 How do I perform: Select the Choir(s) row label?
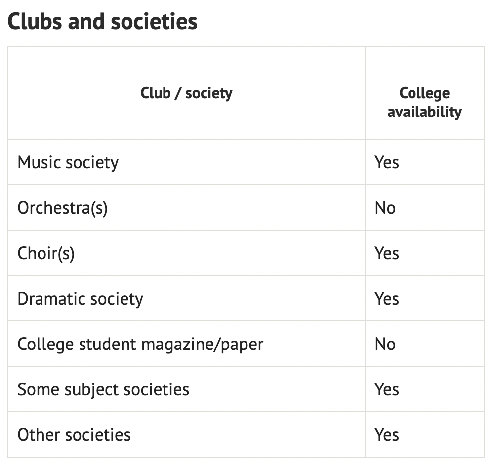pyautogui.click(x=46, y=254)
